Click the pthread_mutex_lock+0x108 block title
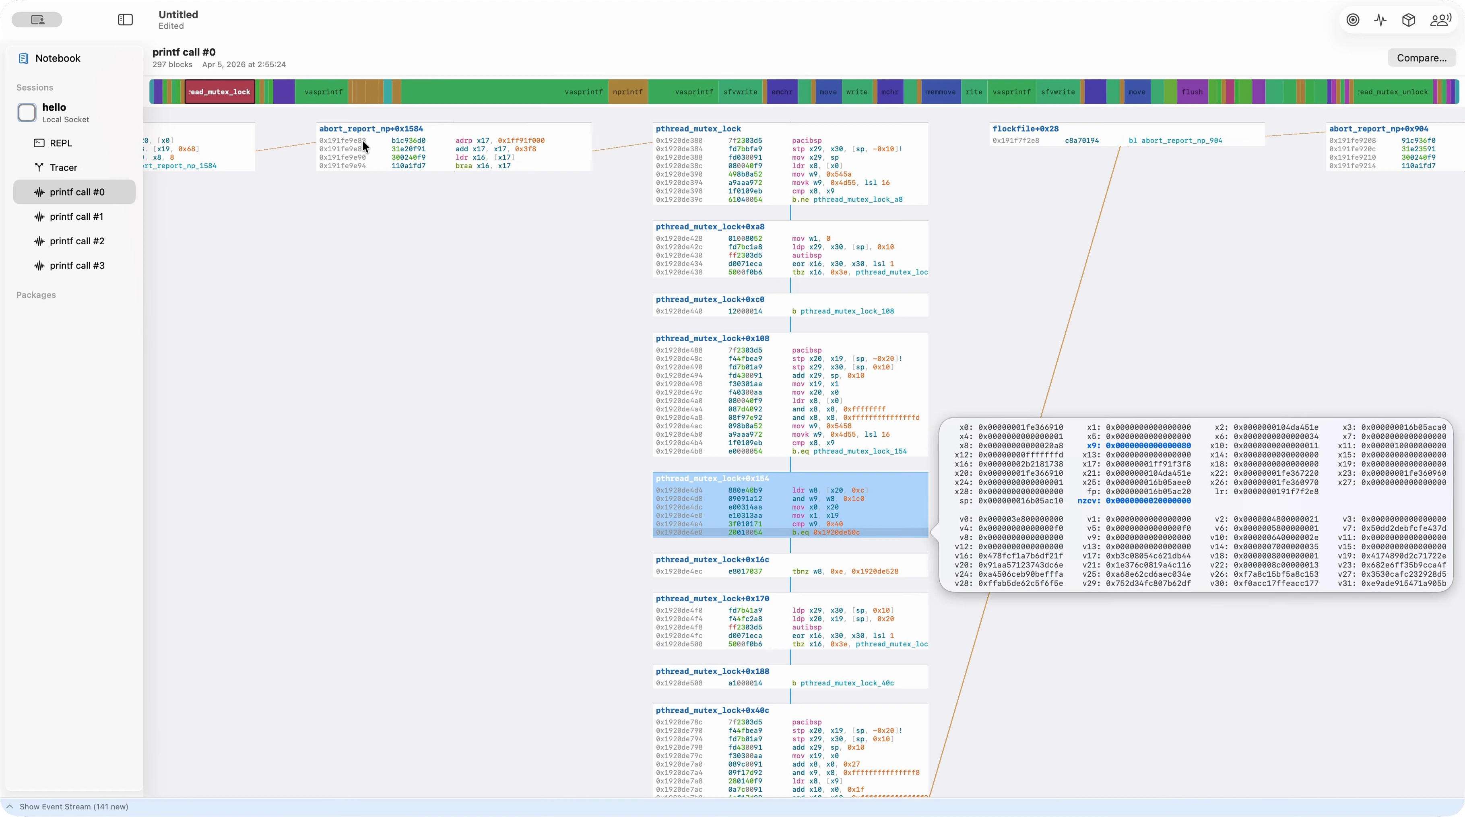The image size is (1465, 817). [x=713, y=338]
